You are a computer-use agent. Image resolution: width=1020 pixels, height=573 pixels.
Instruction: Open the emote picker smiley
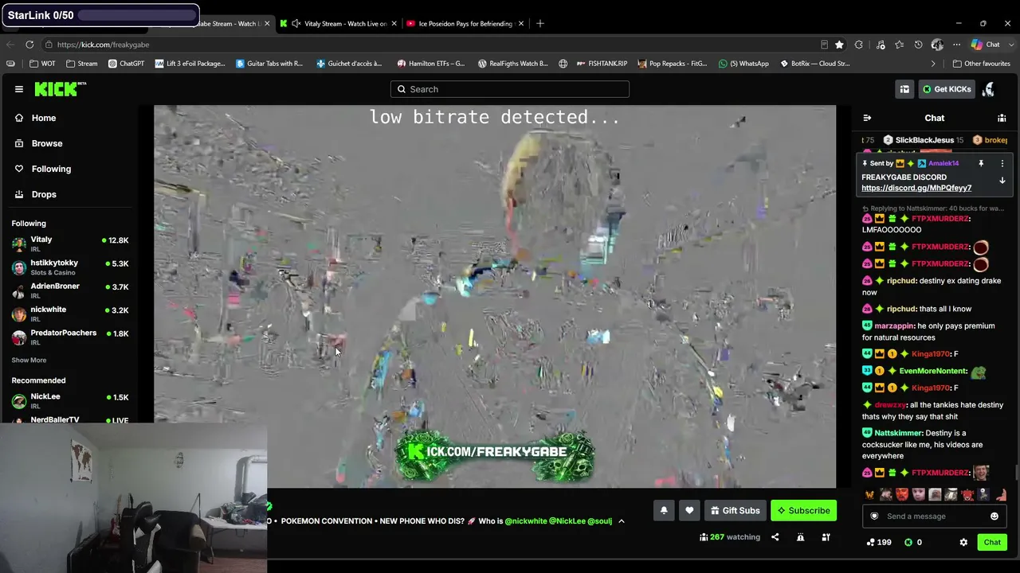pos(994,516)
